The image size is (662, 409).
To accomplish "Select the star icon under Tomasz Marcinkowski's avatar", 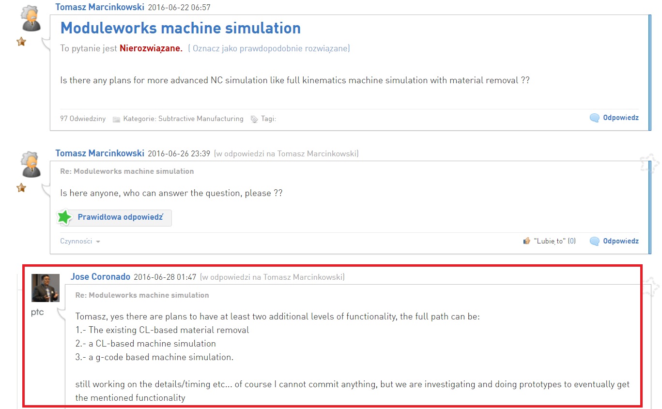I will click(21, 42).
